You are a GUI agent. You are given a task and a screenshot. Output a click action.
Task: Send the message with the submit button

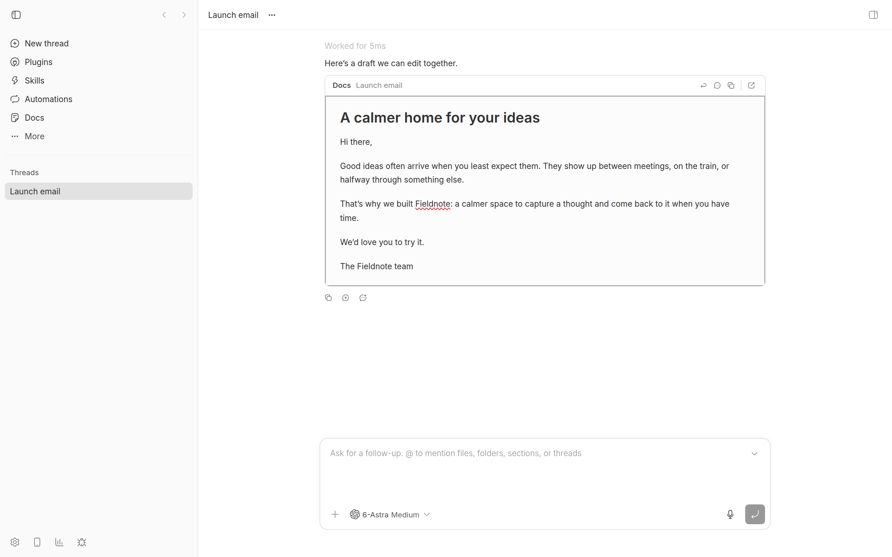(754, 514)
